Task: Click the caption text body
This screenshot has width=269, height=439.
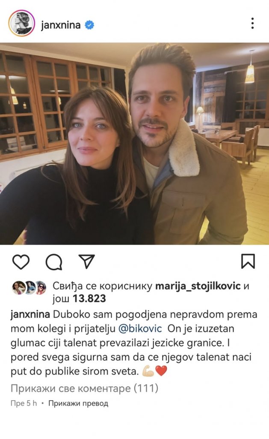Action: tap(134, 343)
